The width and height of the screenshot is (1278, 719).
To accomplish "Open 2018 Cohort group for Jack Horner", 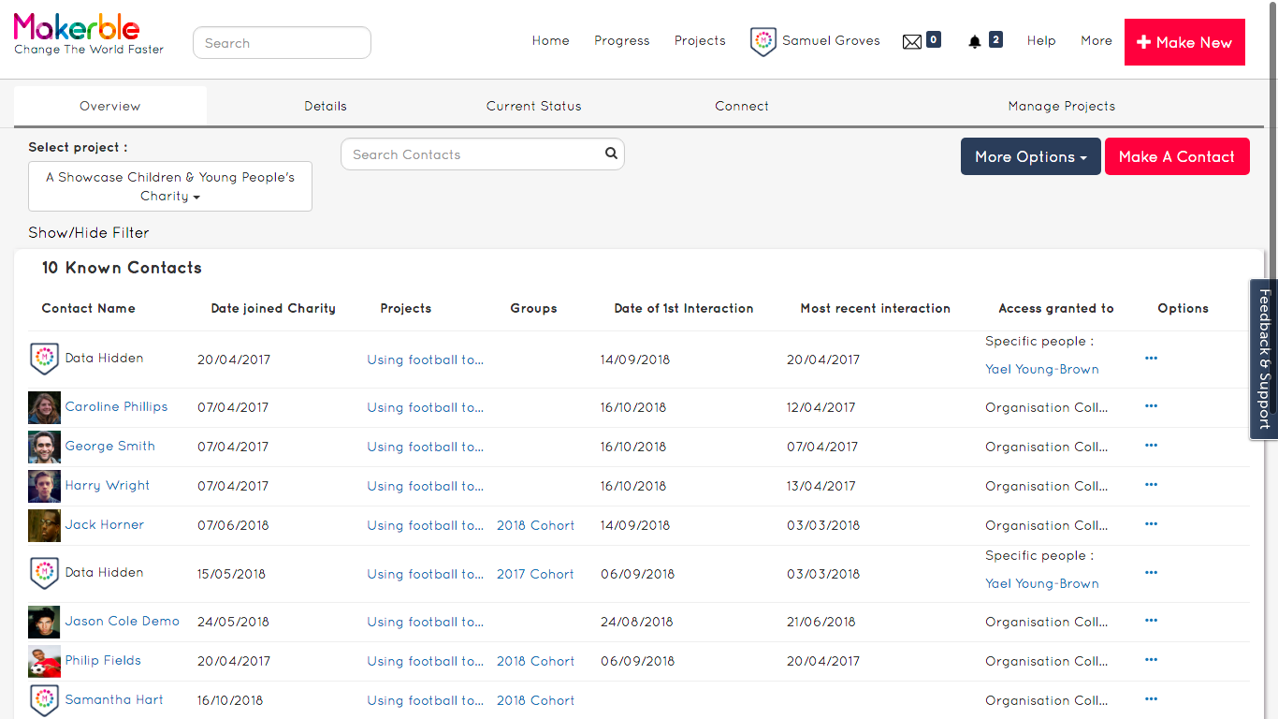I will (x=536, y=525).
